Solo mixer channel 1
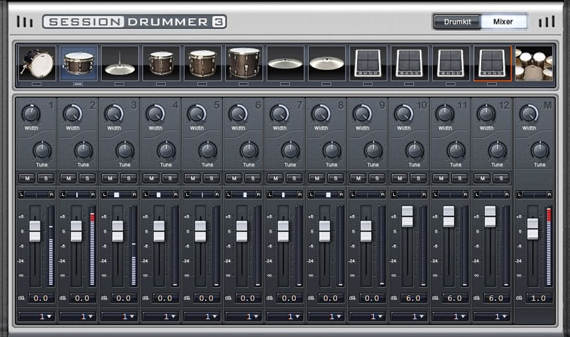570x337 pixels. [x=46, y=178]
